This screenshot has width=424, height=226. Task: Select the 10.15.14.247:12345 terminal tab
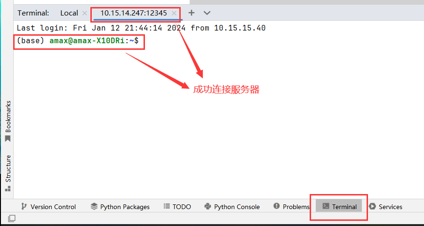[134, 13]
